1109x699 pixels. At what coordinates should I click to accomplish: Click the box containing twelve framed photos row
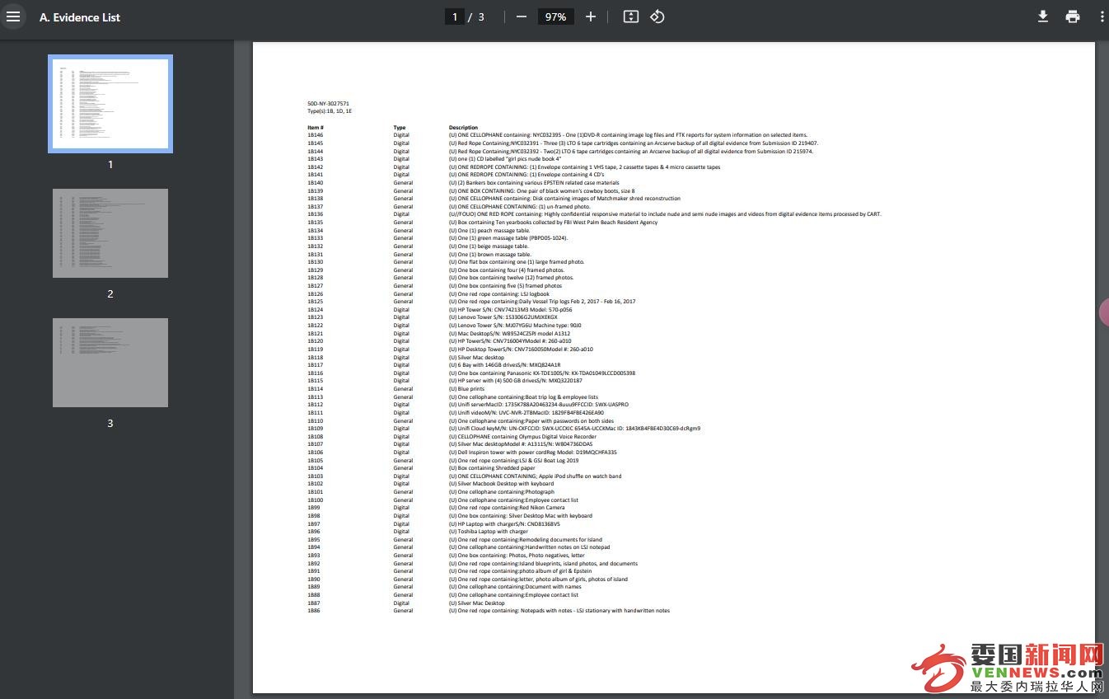point(511,278)
